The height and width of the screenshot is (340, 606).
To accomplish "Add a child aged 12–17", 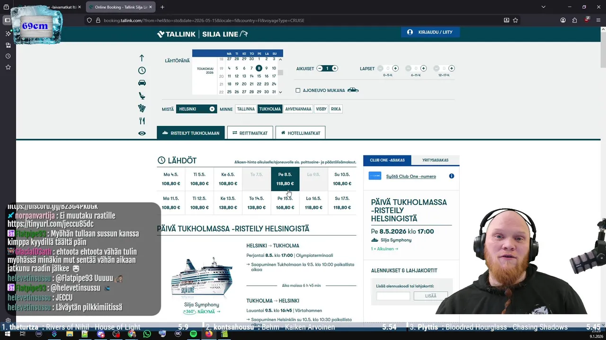I will [452, 68].
